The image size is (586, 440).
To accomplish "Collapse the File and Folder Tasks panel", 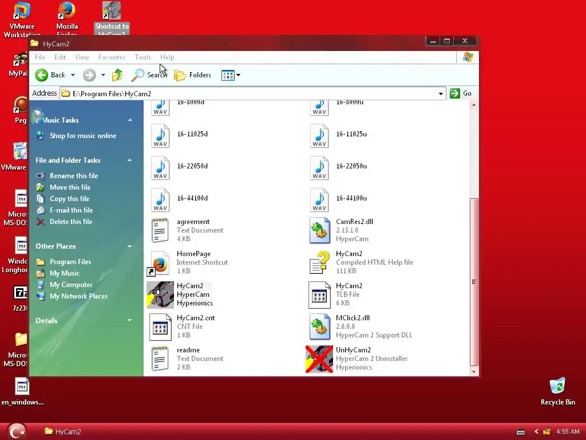I will [130, 160].
